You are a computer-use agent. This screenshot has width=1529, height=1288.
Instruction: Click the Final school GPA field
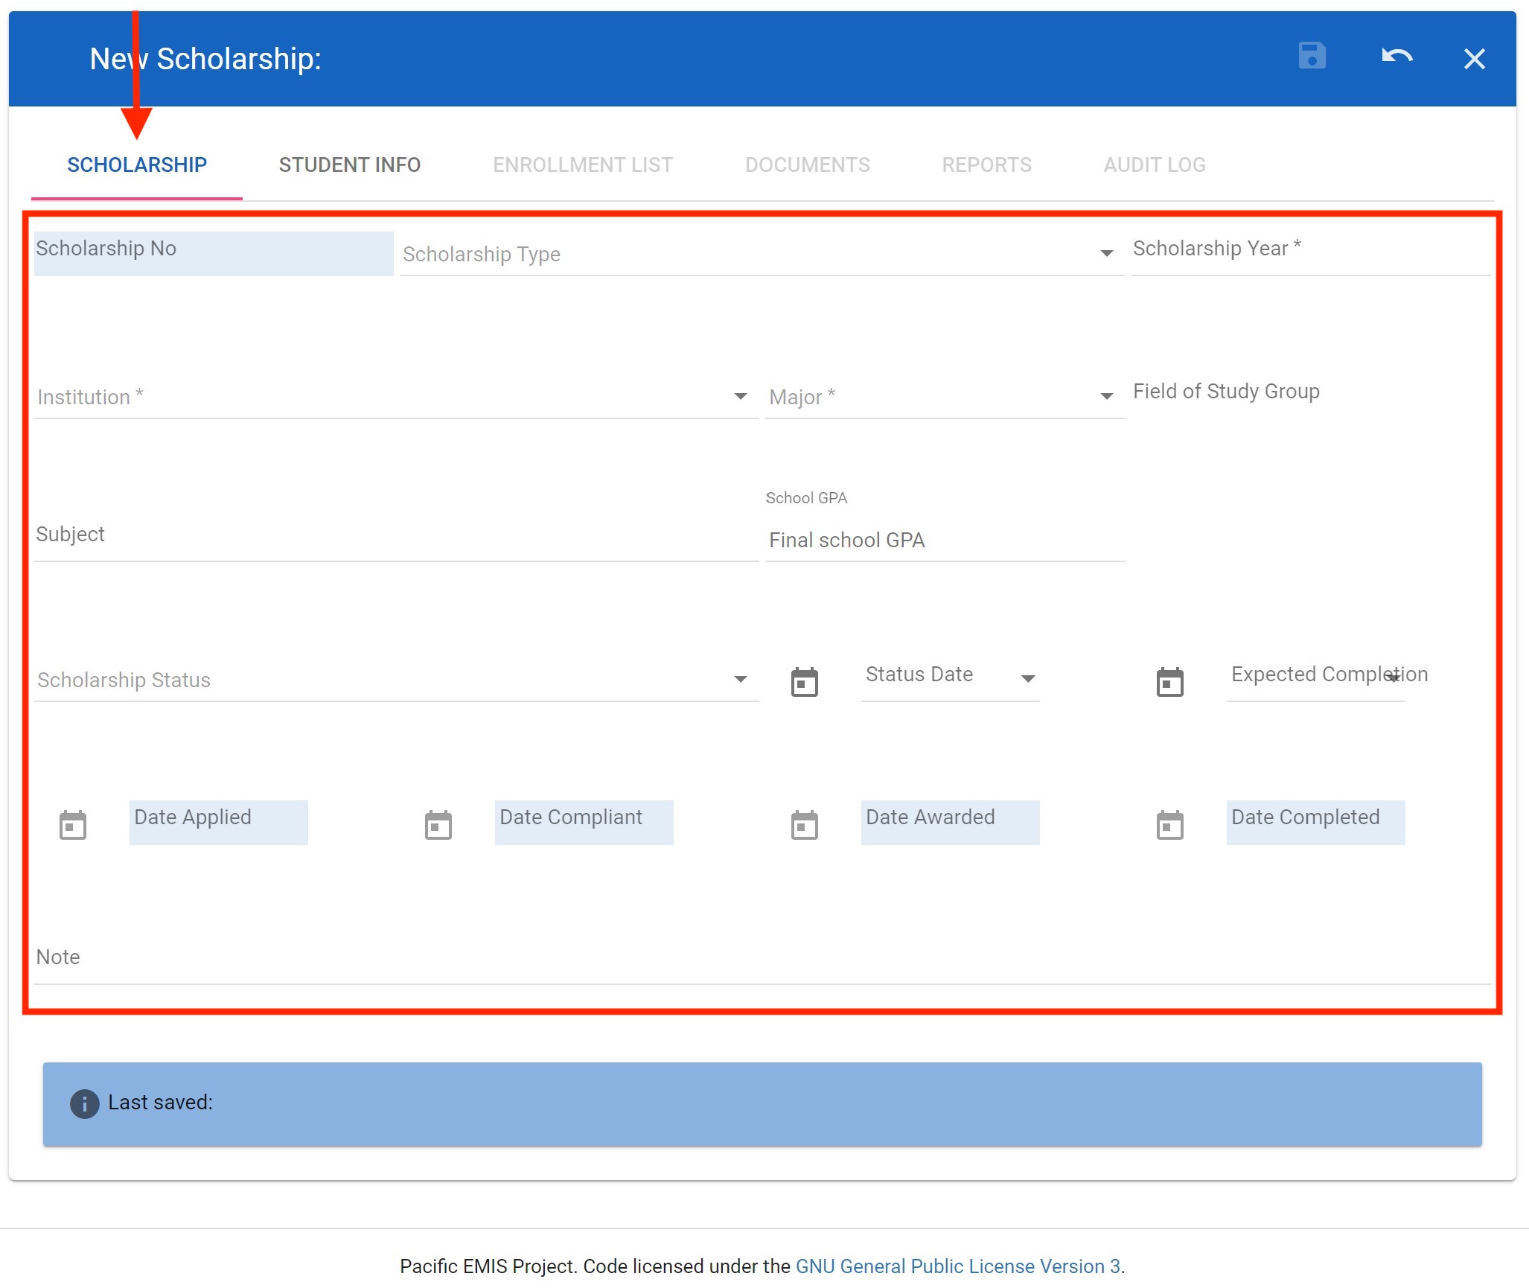(944, 541)
